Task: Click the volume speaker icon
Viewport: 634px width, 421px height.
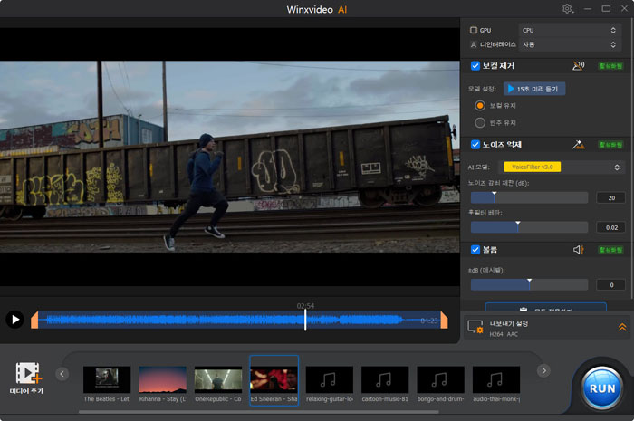Action: point(578,250)
